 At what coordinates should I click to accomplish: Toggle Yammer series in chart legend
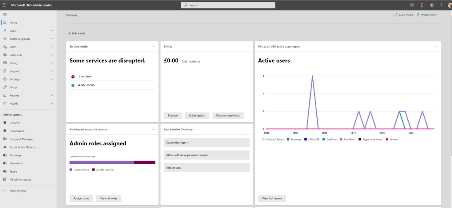[x=393, y=139]
